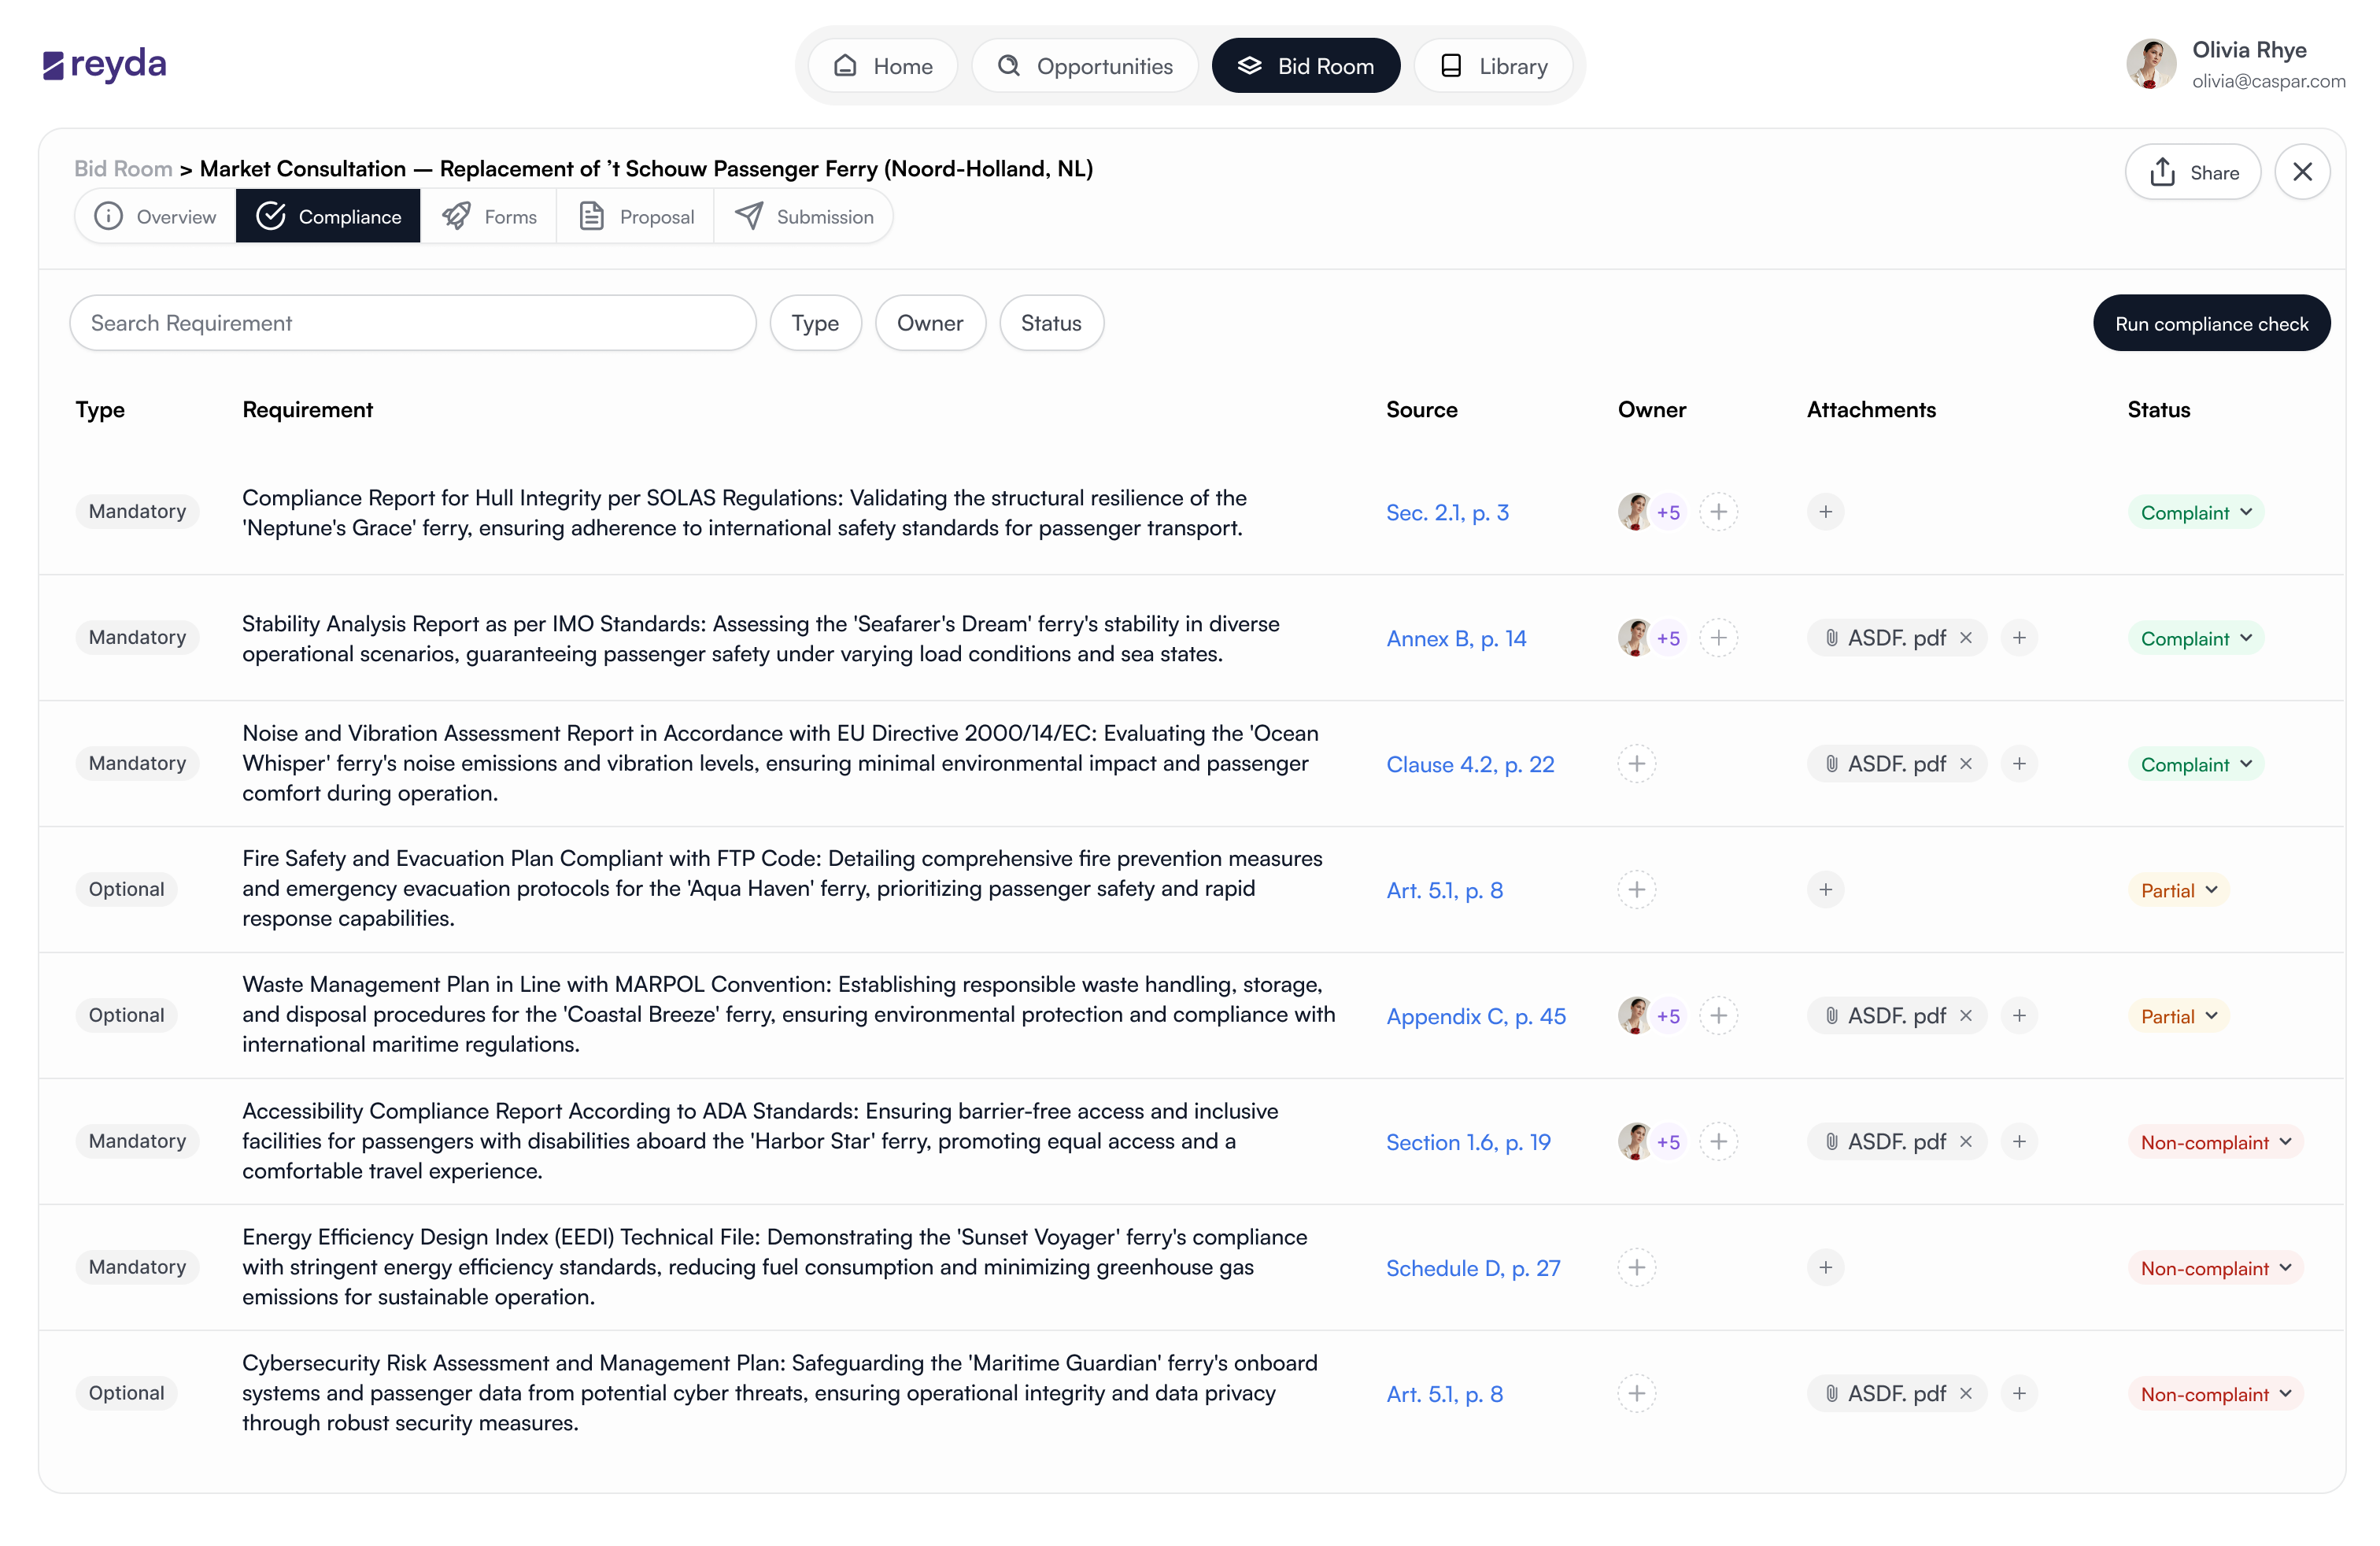
Task: Add owner to Accessibility Compliance row
Action: pos(1718,1142)
